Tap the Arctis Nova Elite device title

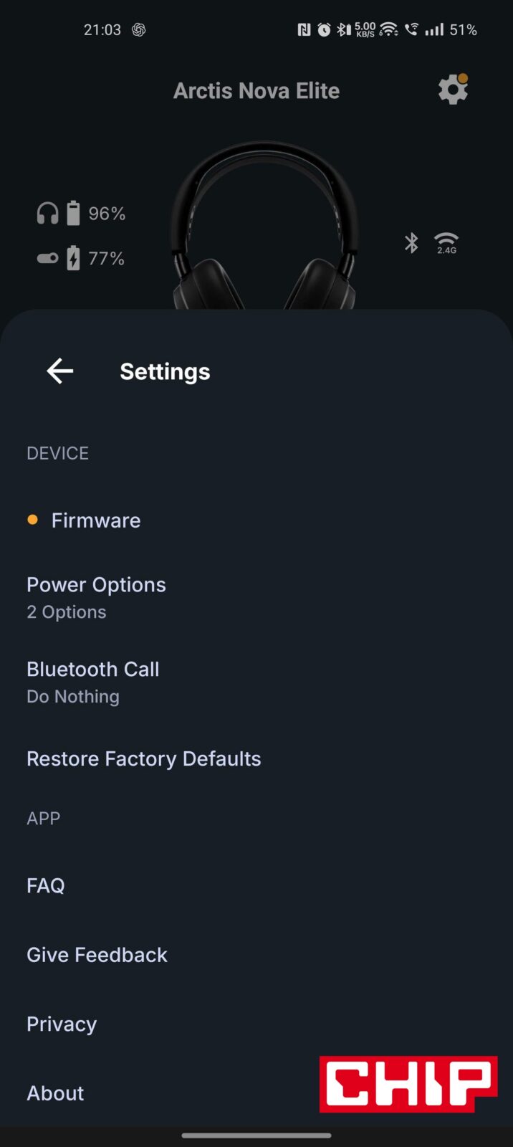256,91
